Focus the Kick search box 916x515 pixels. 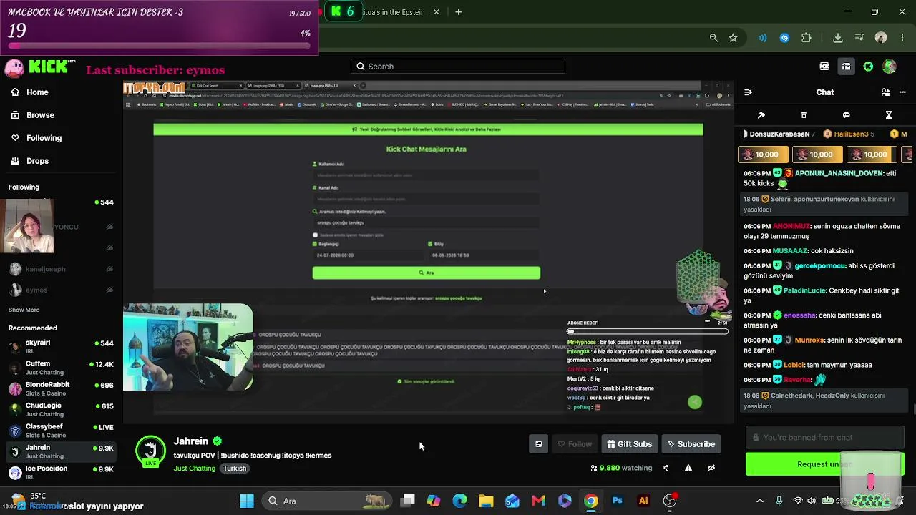(x=458, y=67)
